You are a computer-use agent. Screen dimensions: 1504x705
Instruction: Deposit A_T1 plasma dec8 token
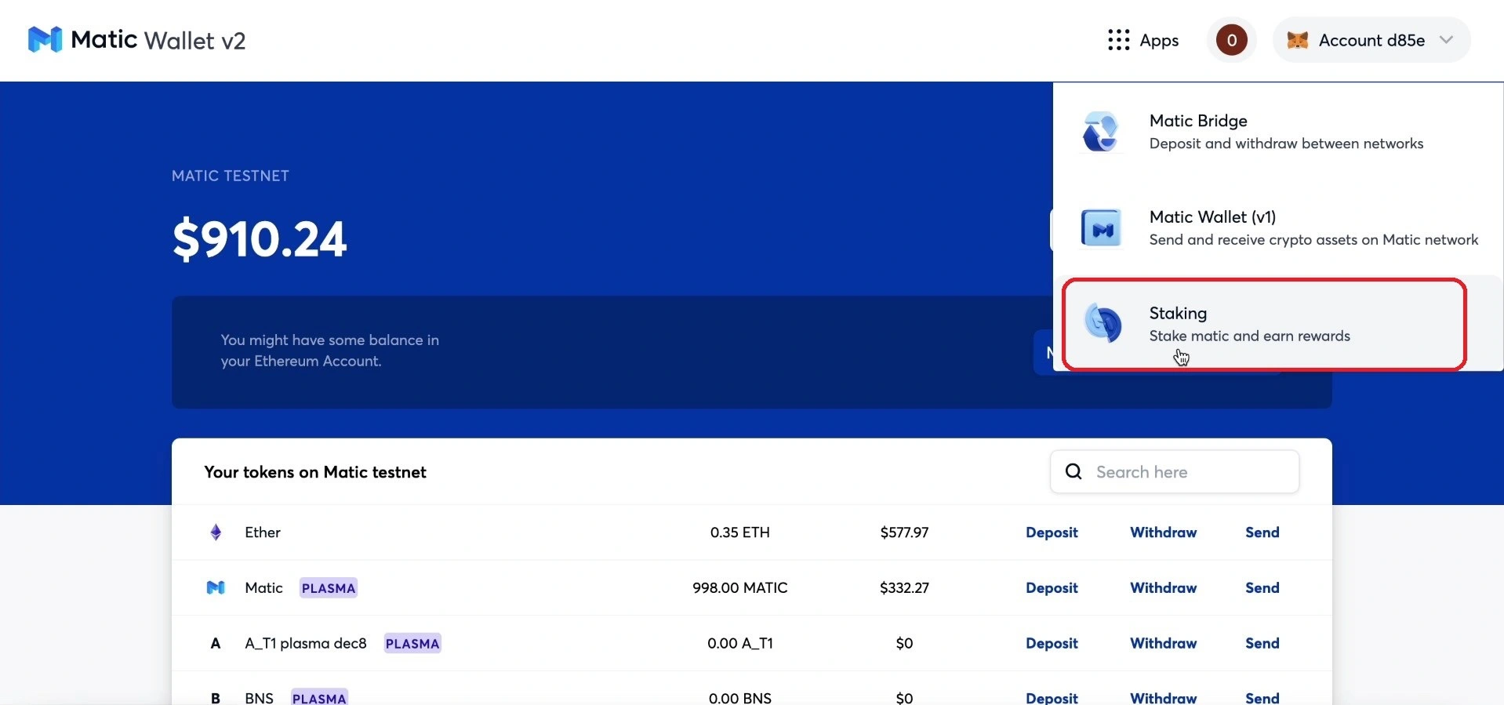point(1052,643)
